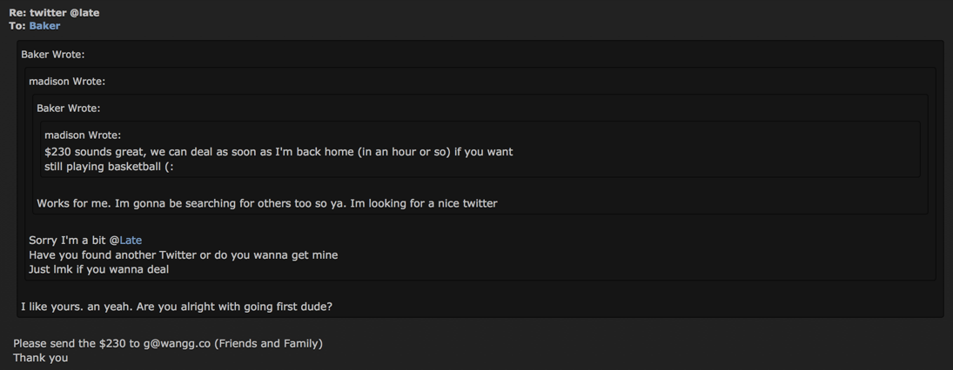
Task: Click the 'Just lmk if you wanna deal' line
Action: (99, 270)
